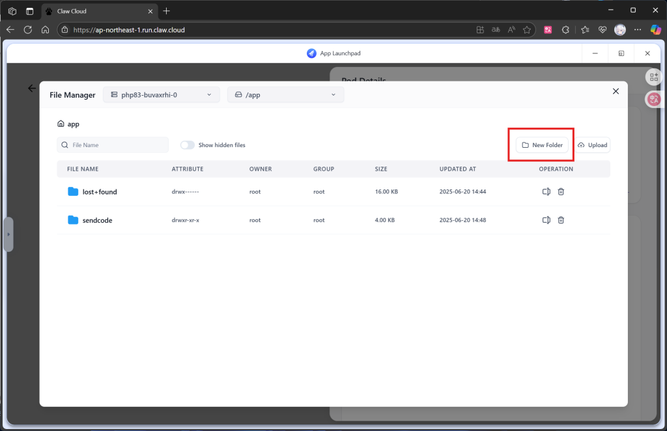Delete the sendcode folder
The width and height of the screenshot is (667, 431).
[561, 220]
